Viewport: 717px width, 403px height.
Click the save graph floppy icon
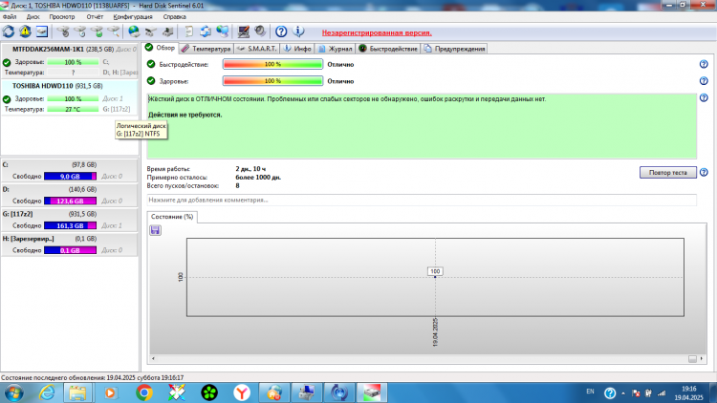(x=155, y=230)
